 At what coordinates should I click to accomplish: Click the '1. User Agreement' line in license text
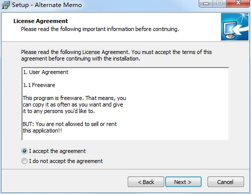(x=45, y=72)
